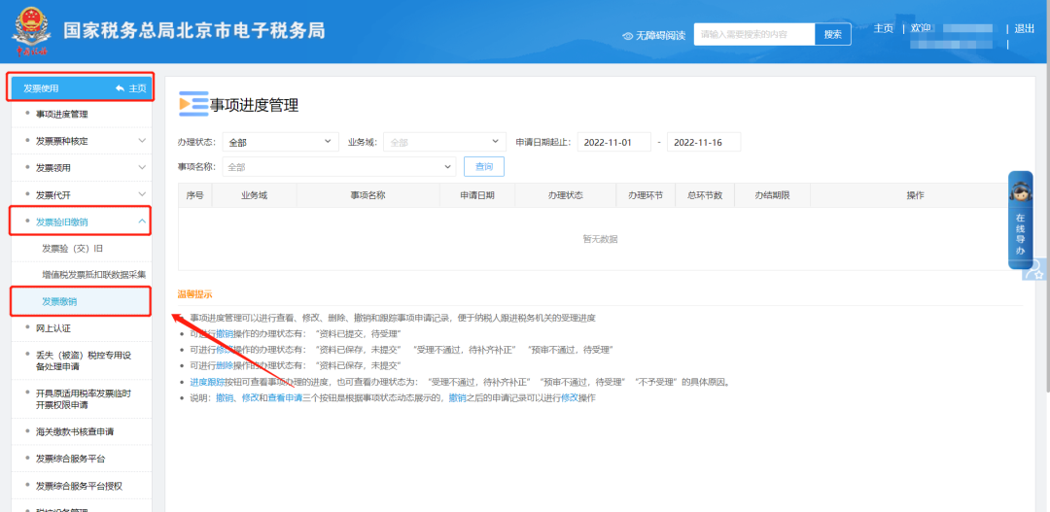Expand the 发票代开 sidebar menu

tap(143, 194)
